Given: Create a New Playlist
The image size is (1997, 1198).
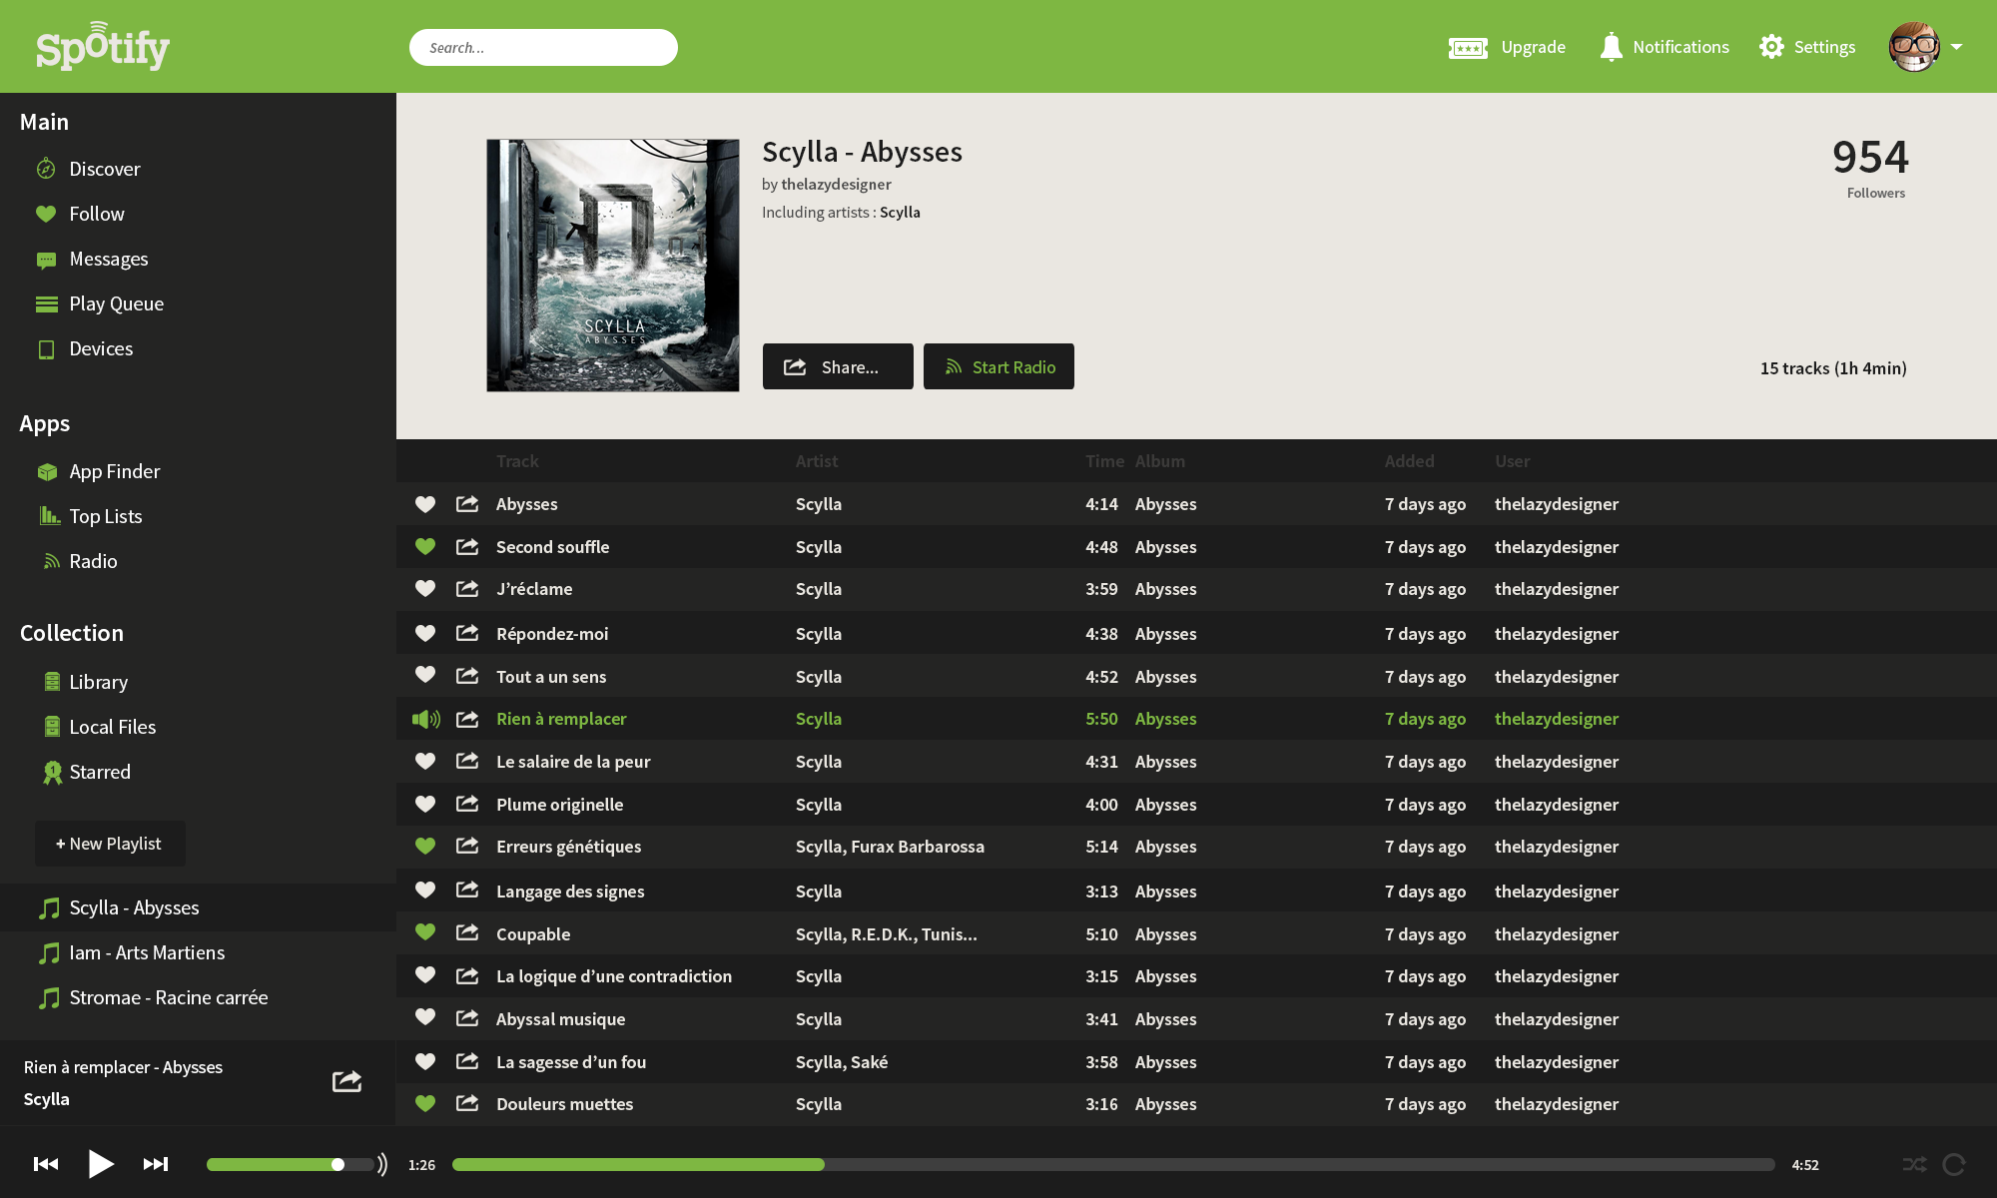Looking at the screenshot, I should [x=110, y=844].
